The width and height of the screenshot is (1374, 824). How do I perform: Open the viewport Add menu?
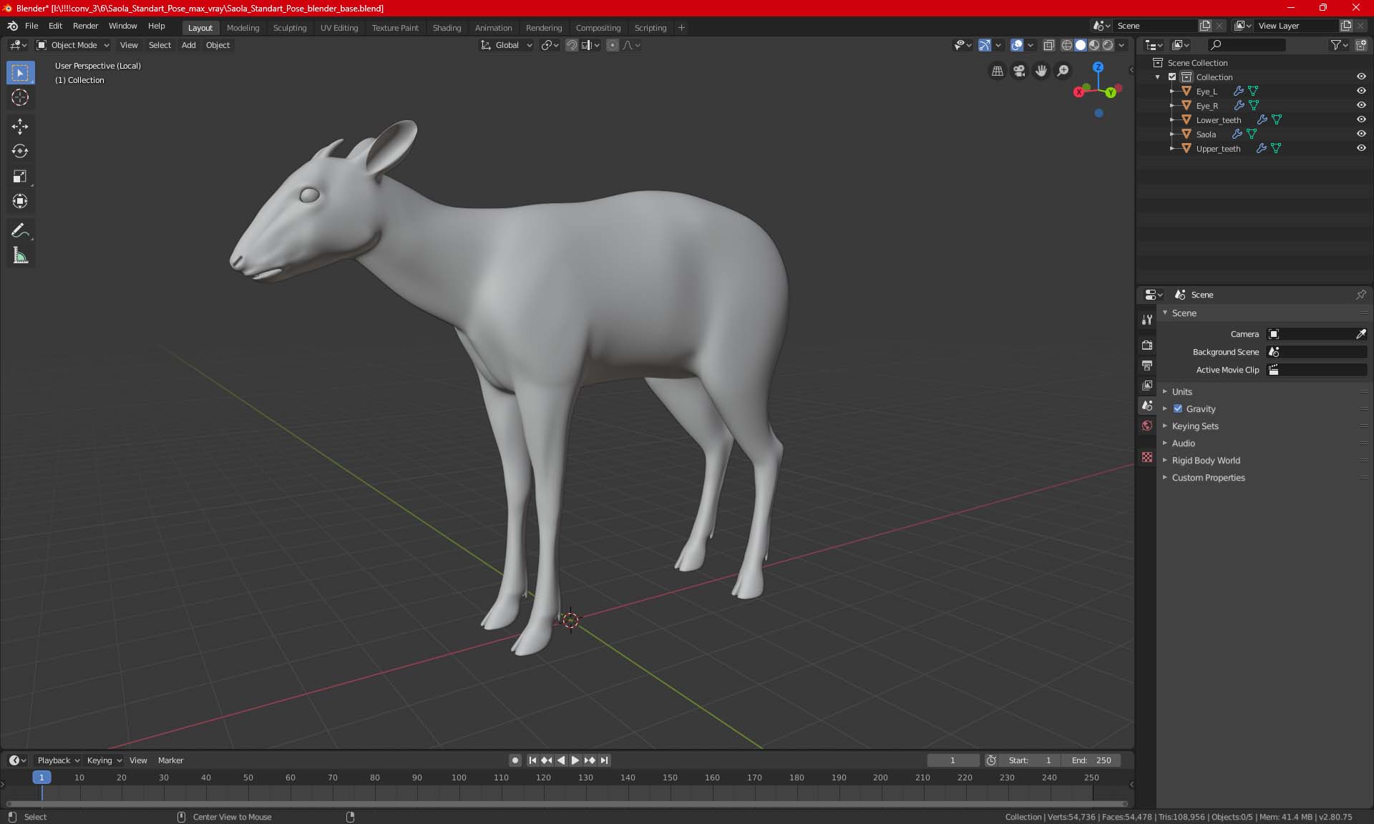pyautogui.click(x=188, y=45)
